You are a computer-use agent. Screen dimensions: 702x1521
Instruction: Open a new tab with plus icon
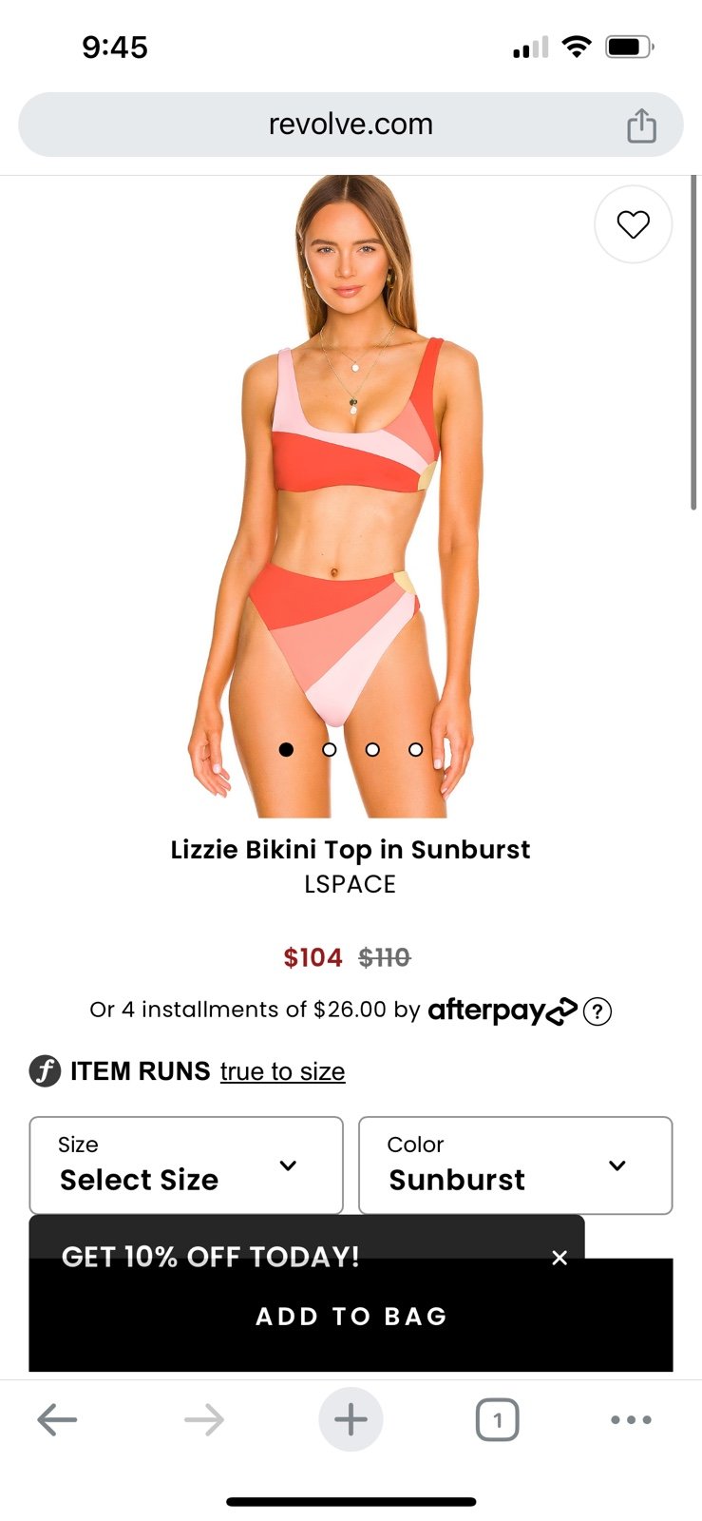351,1419
